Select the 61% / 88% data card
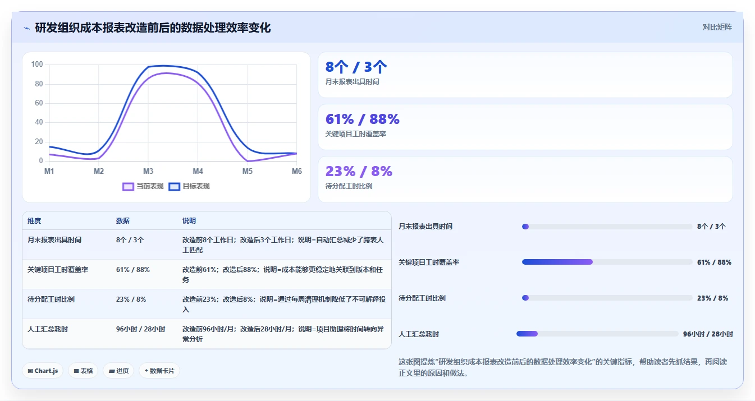The height and width of the screenshot is (401, 755). [525, 127]
